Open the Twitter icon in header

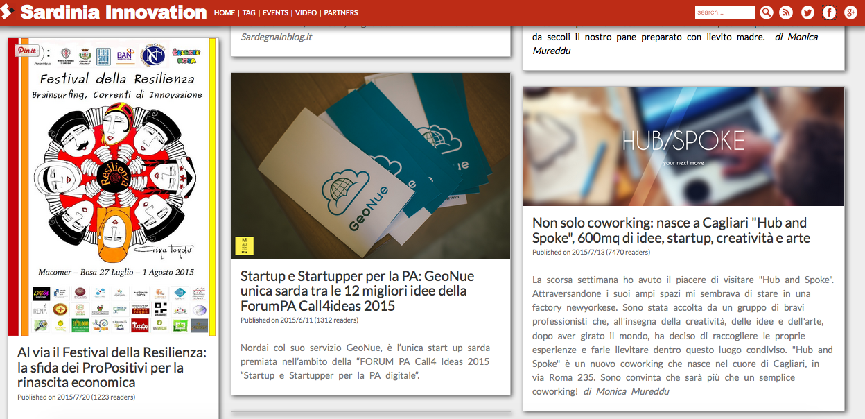(807, 12)
